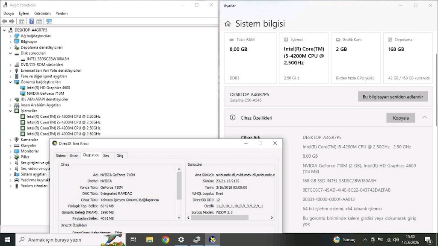Open the Dosya menu

click(x=9, y=13)
